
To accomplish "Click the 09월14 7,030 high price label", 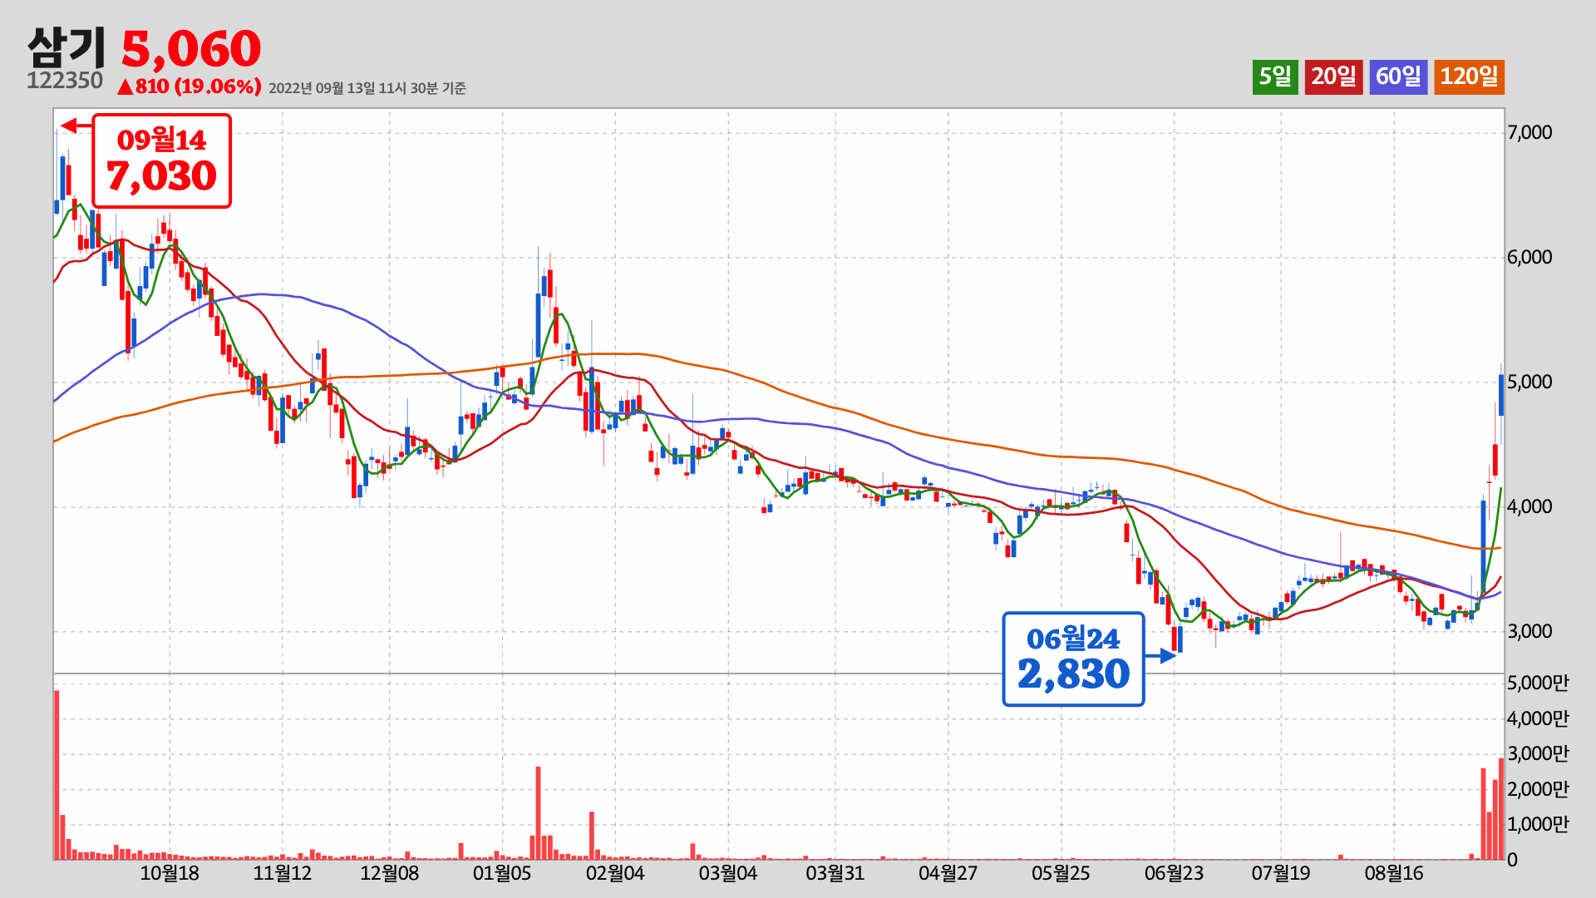I will pos(161,160).
